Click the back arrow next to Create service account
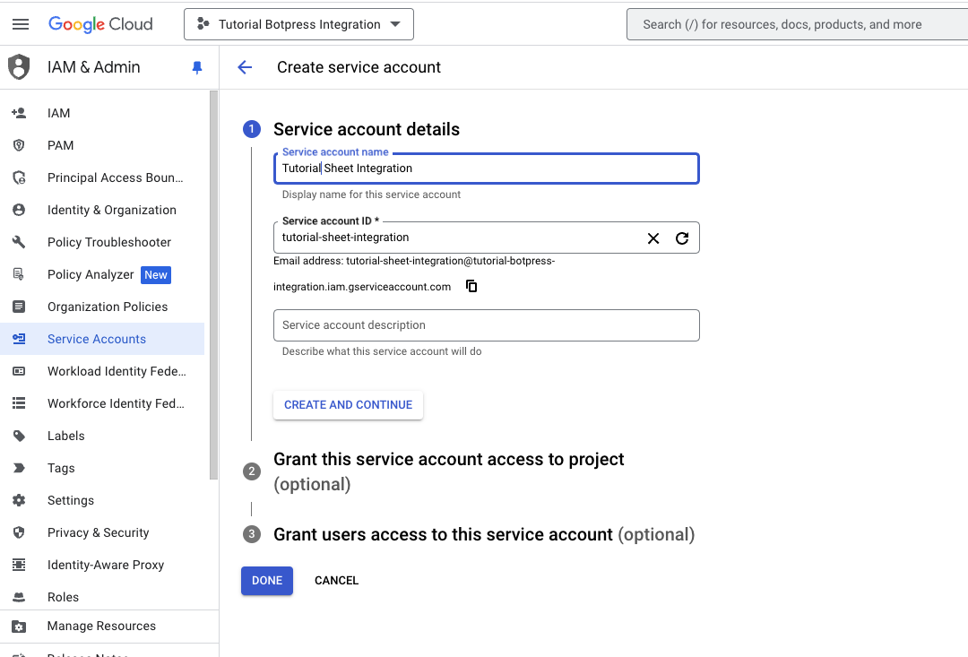The width and height of the screenshot is (968, 657). [x=245, y=67]
